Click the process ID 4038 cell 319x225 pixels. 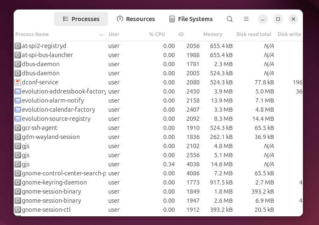193,164
